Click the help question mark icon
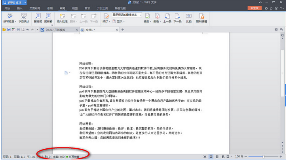 click(x=281, y=8)
